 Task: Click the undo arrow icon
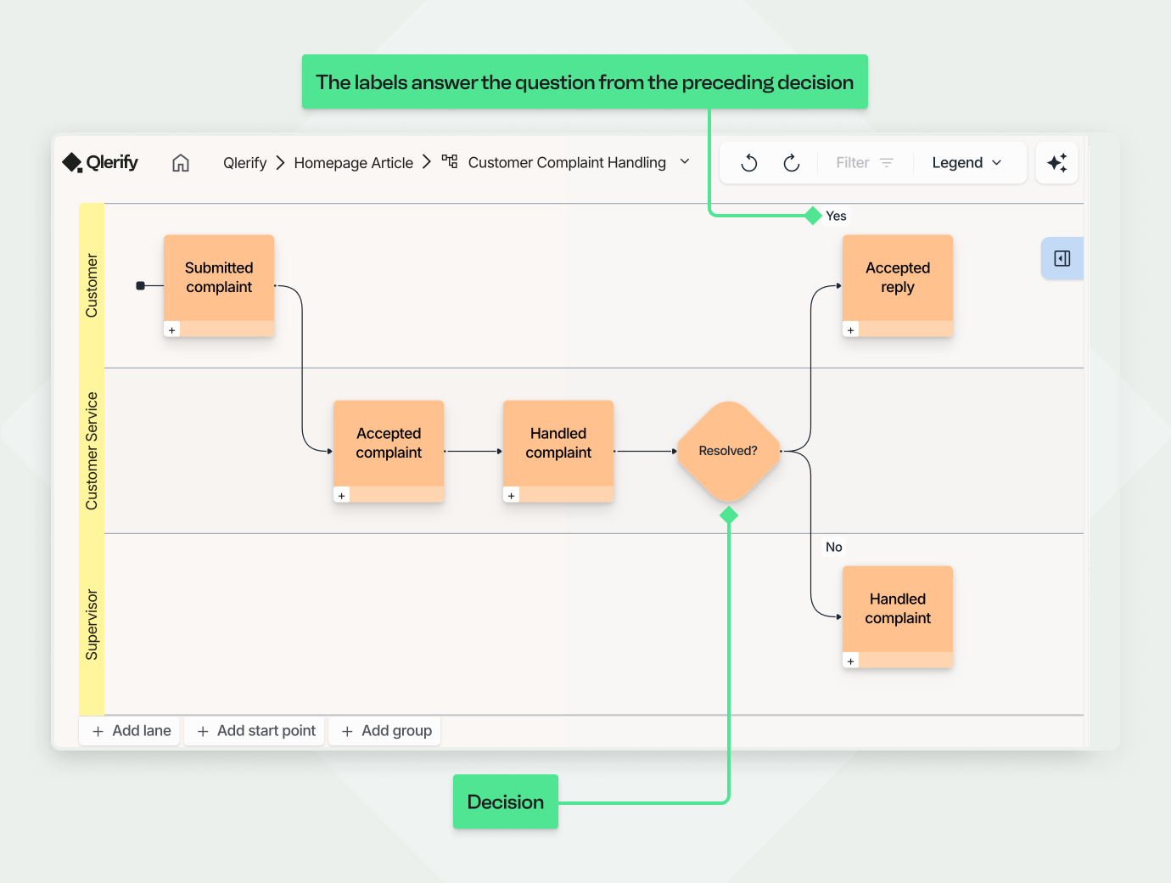tap(749, 163)
